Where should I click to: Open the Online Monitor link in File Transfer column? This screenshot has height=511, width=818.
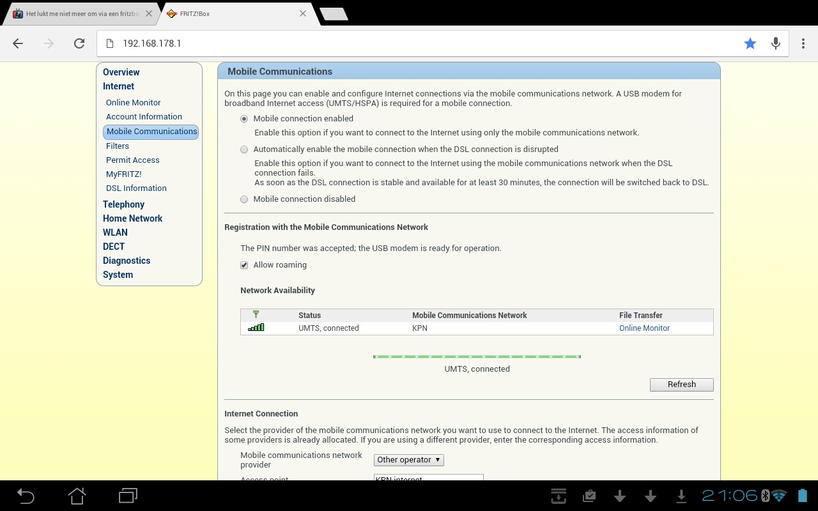(x=644, y=328)
